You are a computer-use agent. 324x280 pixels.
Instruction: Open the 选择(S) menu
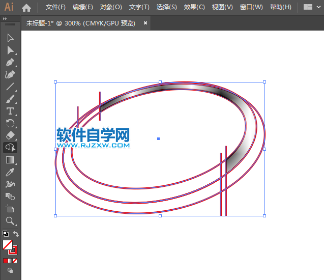pos(166,7)
